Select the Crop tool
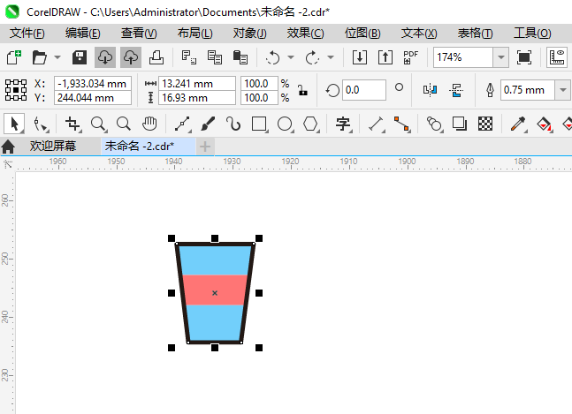 [x=72, y=124]
